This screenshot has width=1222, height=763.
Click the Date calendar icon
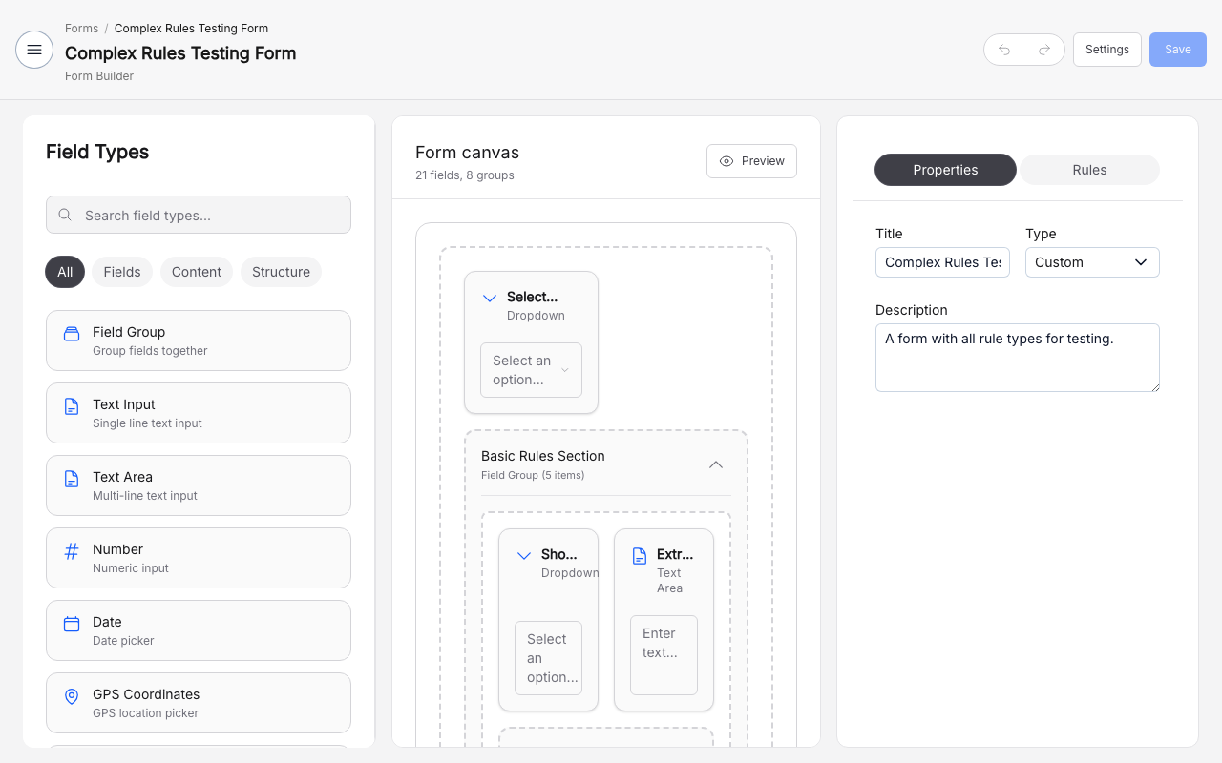click(x=72, y=624)
